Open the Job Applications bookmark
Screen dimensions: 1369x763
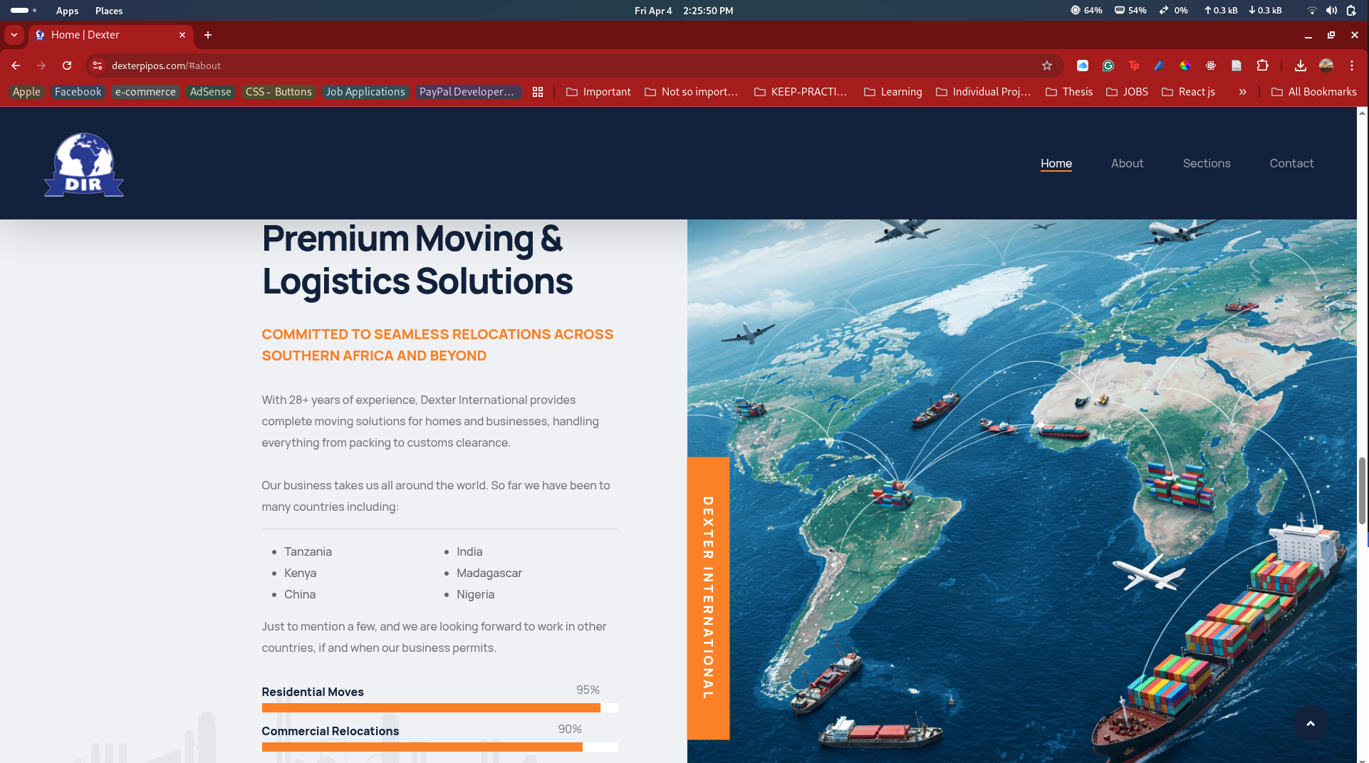365,92
